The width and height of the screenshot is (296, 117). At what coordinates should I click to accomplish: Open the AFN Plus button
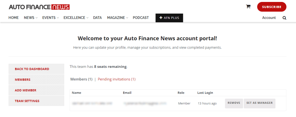tap(169, 18)
